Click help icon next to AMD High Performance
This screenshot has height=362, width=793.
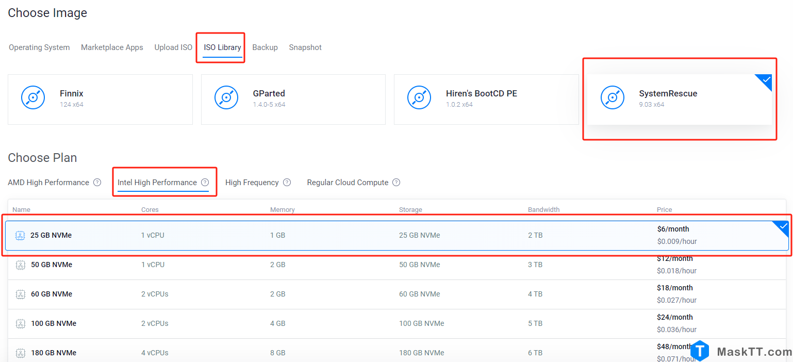97,183
